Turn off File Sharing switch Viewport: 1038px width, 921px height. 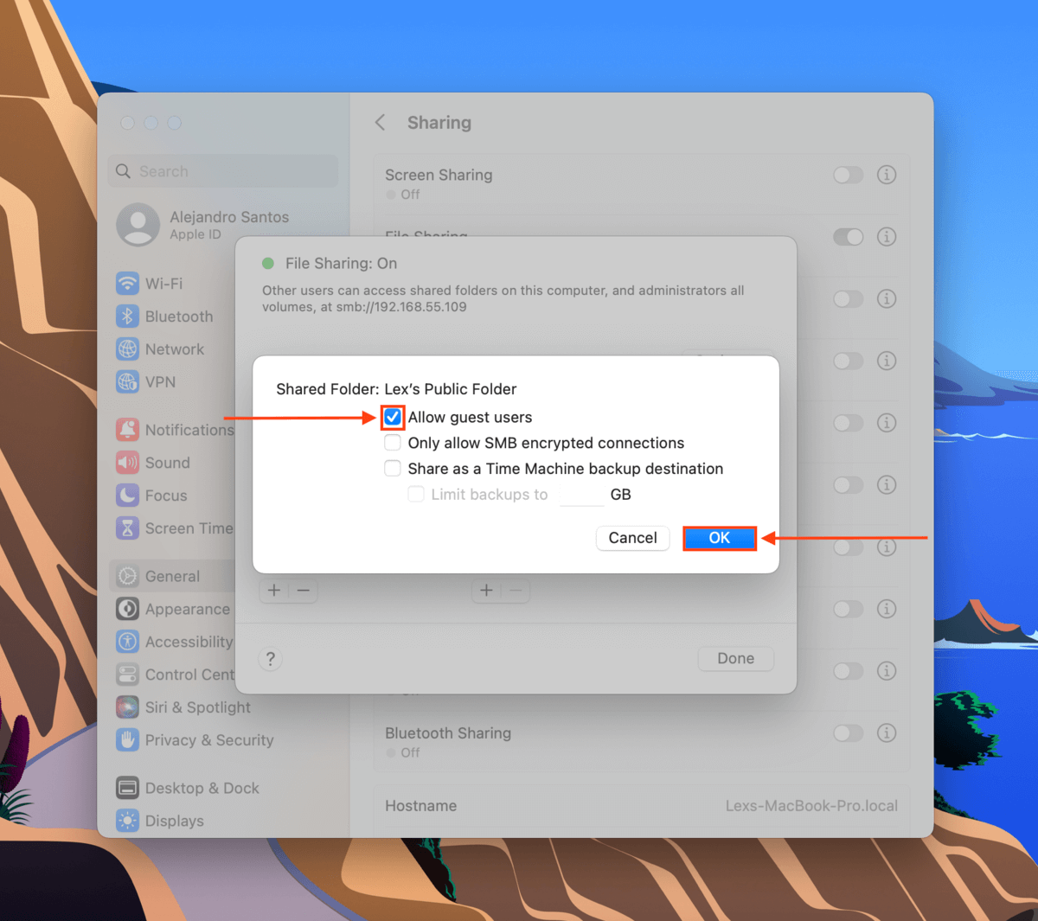coord(849,237)
